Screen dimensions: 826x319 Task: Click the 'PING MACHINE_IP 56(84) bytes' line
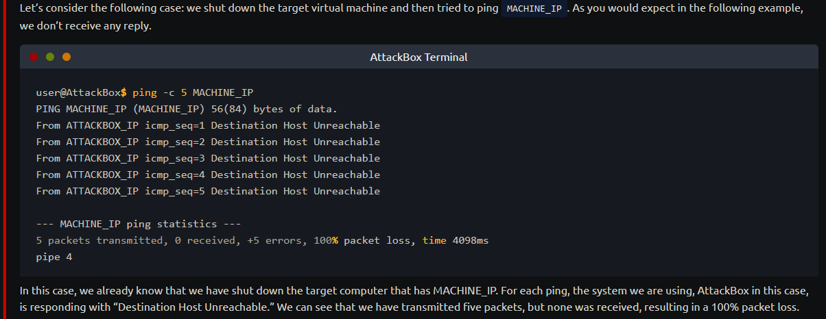[187, 109]
